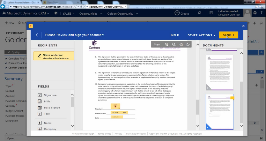Screen dimensions: 266x141
Task: Click the browser address bar URL
Action: coord(44,7)
